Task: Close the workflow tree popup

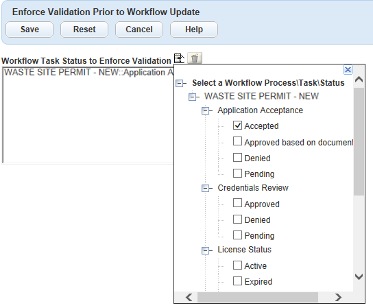Action: [x=348, y=70]
